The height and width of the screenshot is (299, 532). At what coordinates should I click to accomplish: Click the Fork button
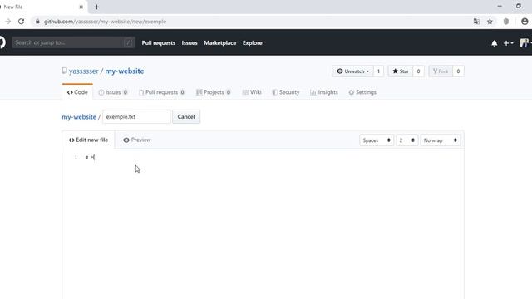tap(441, 71)
